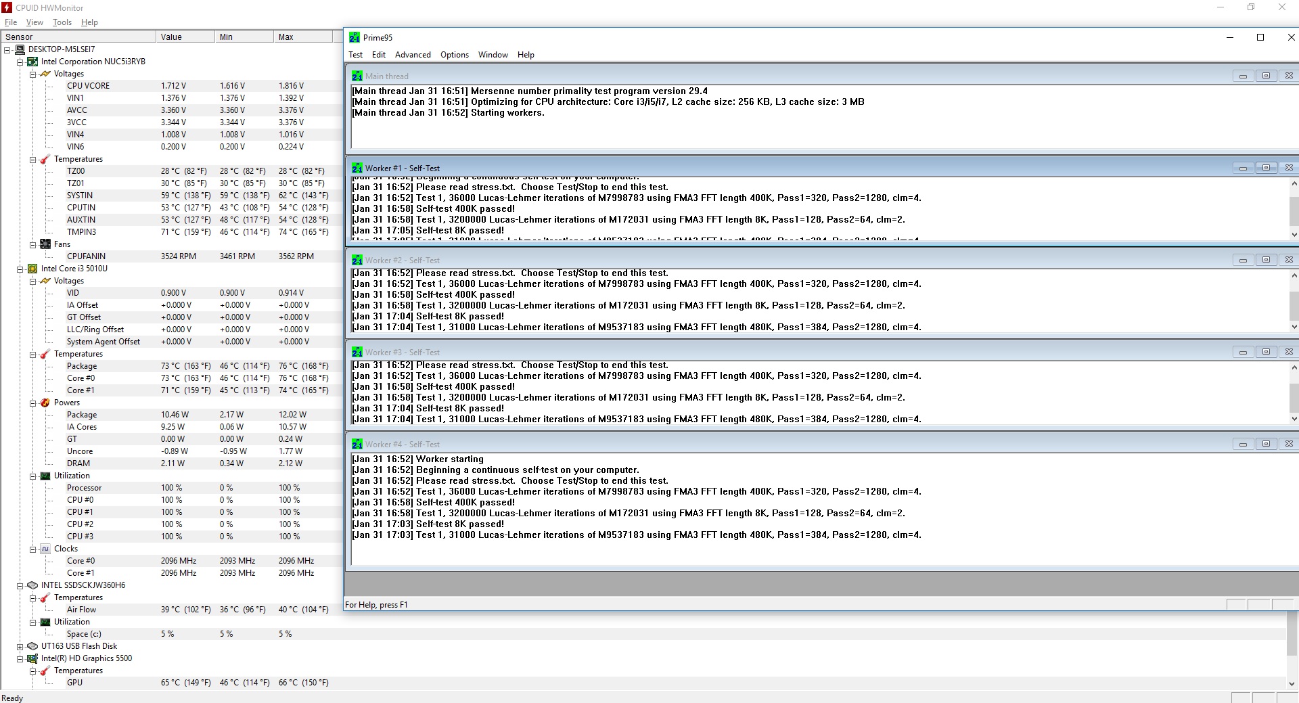The width and height of the screenshot is (1299, 703).
Task: Collapse the INTEL SSDSCKJW360H6 node
Action: pos(20,585)
